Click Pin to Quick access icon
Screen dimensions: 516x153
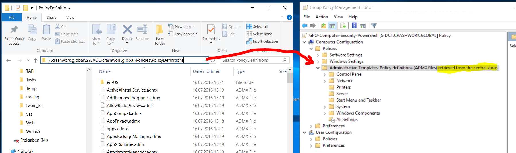pyautogui.click(x=14, y=30)
